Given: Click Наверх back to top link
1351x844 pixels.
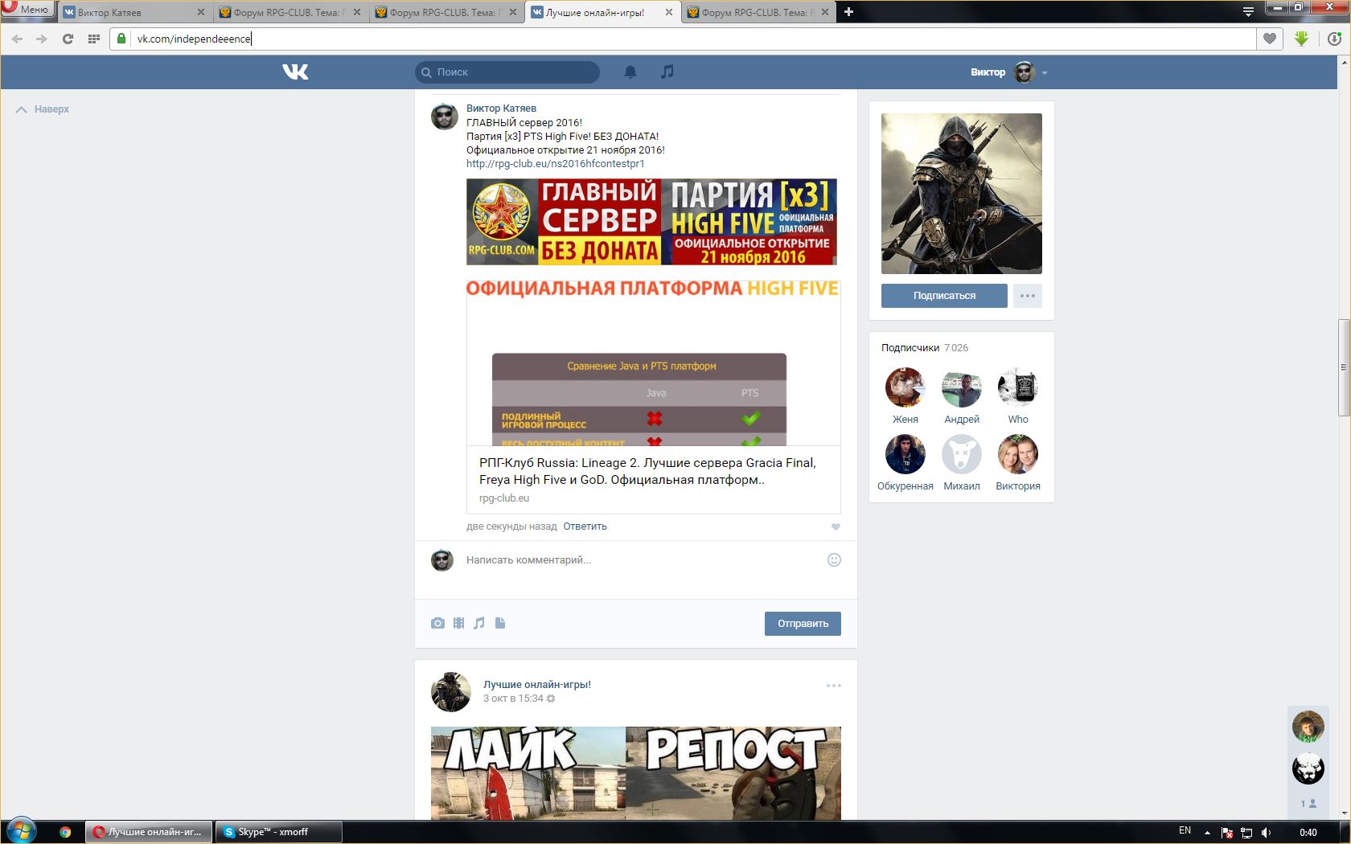Looking at the screenshot, I should (x=43, y=109).
